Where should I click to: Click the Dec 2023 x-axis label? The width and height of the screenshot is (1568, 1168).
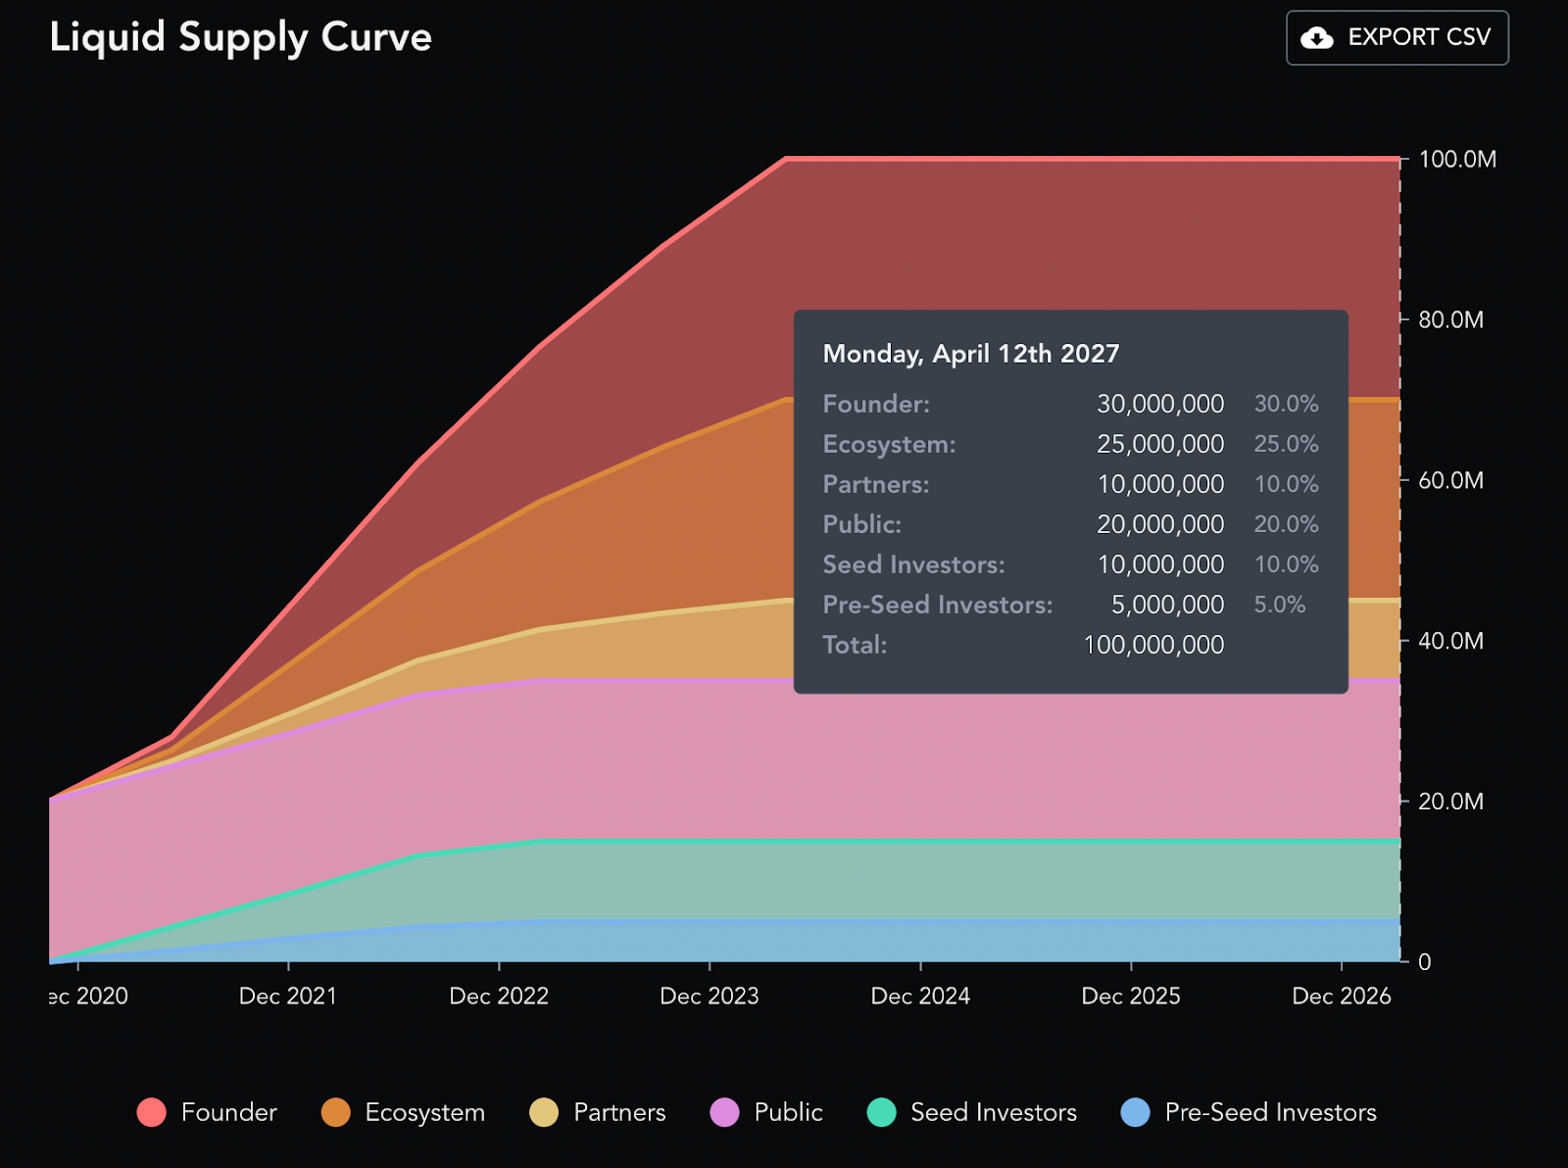pyautogui.click(x=710, y=997)
